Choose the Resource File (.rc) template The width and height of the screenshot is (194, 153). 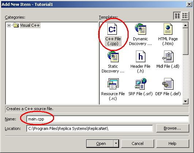[x=113, y=89]
